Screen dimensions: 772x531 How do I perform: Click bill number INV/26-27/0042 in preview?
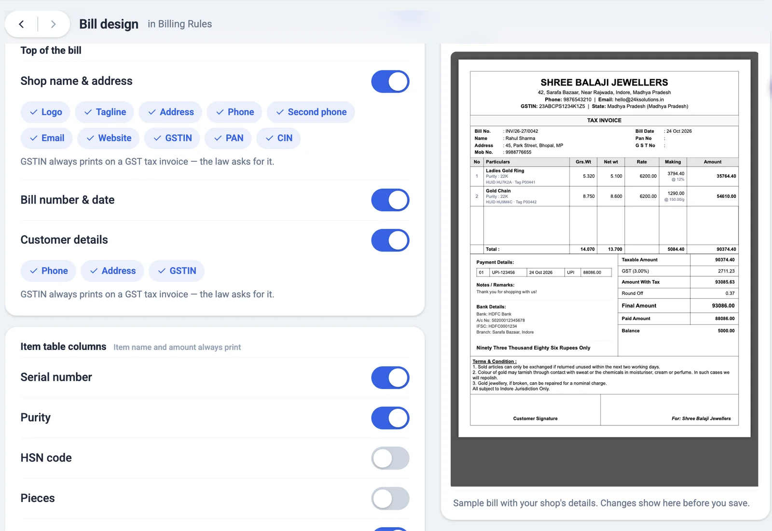[x=522, y=131]
